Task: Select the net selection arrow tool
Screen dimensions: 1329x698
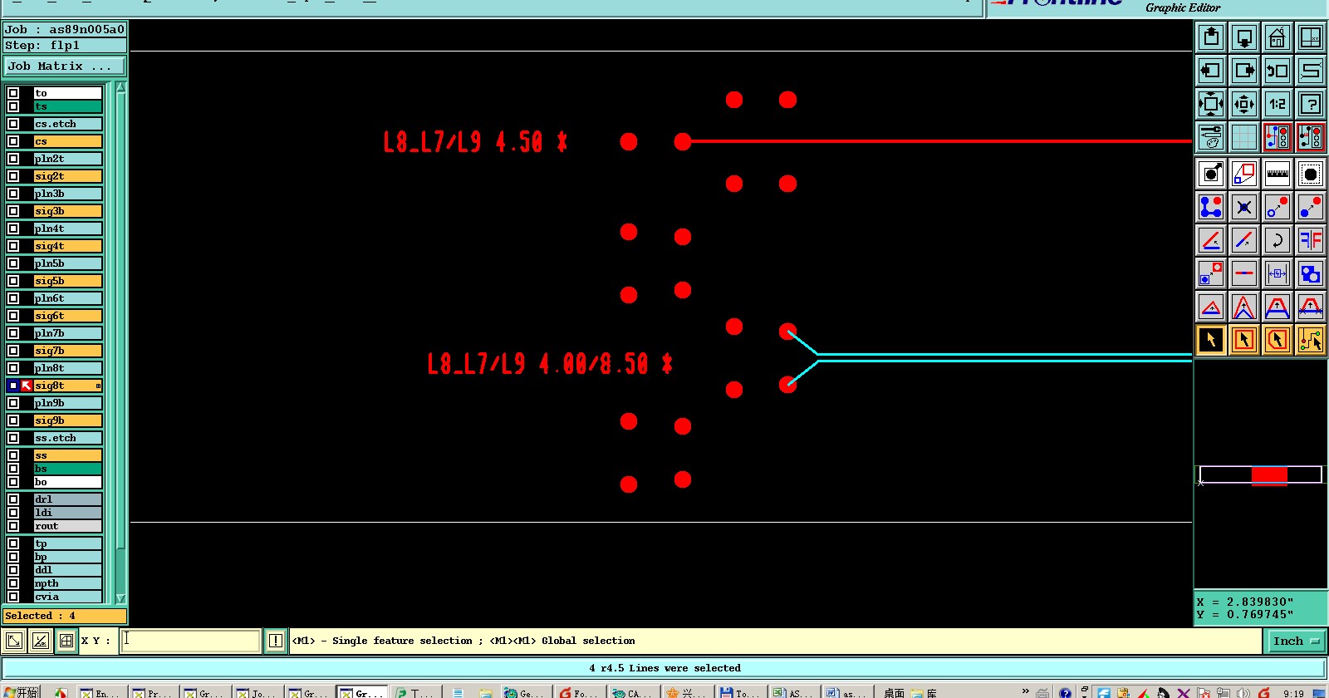Action: click(x=1311, y=340)
